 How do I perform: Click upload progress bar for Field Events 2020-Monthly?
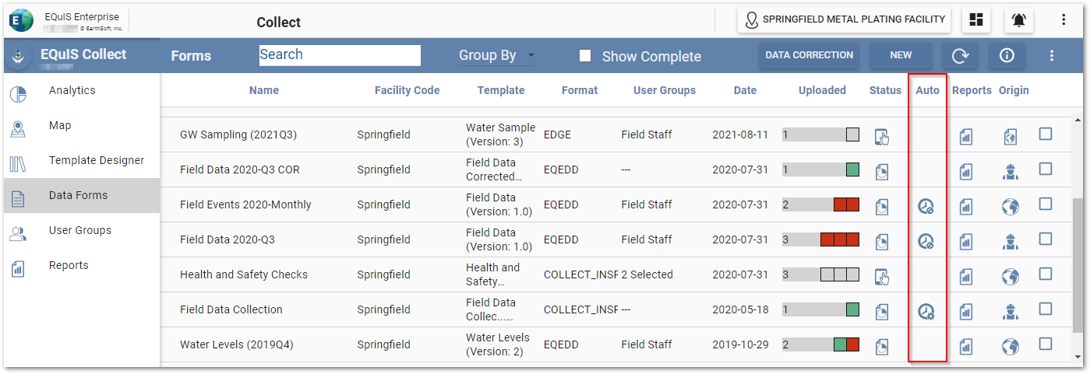point(820,205)
